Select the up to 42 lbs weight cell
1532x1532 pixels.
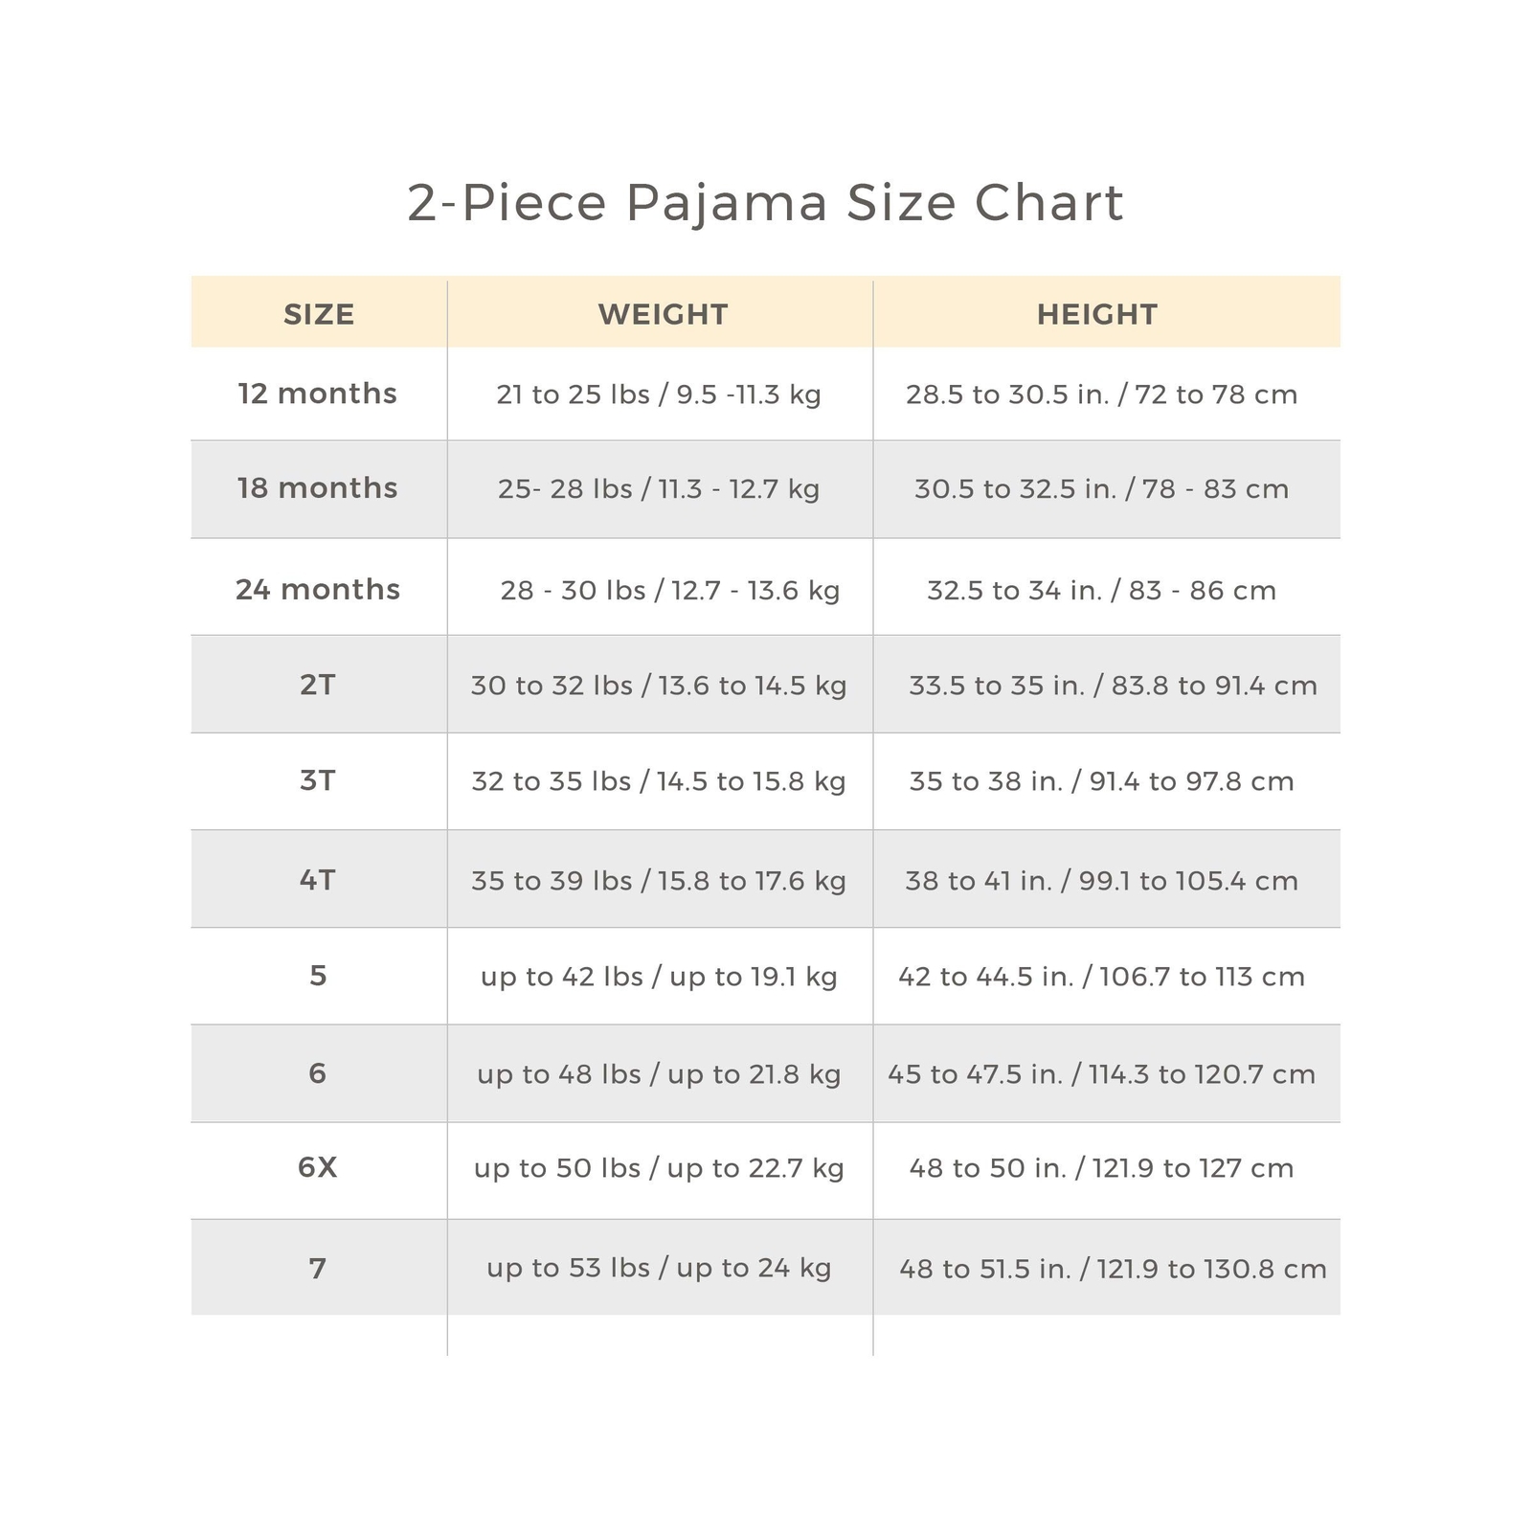[x=659, y=977]
